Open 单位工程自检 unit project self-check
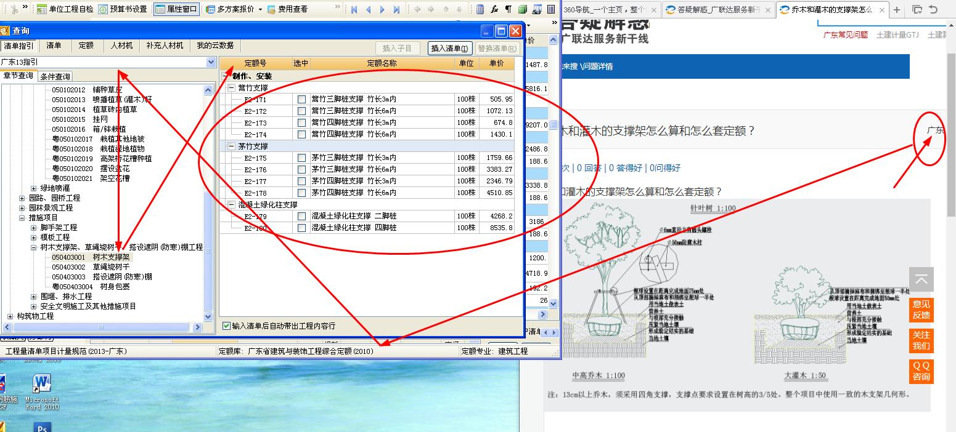Image resolution: width=956 pixels, height=432 pixels. [64, 9]
